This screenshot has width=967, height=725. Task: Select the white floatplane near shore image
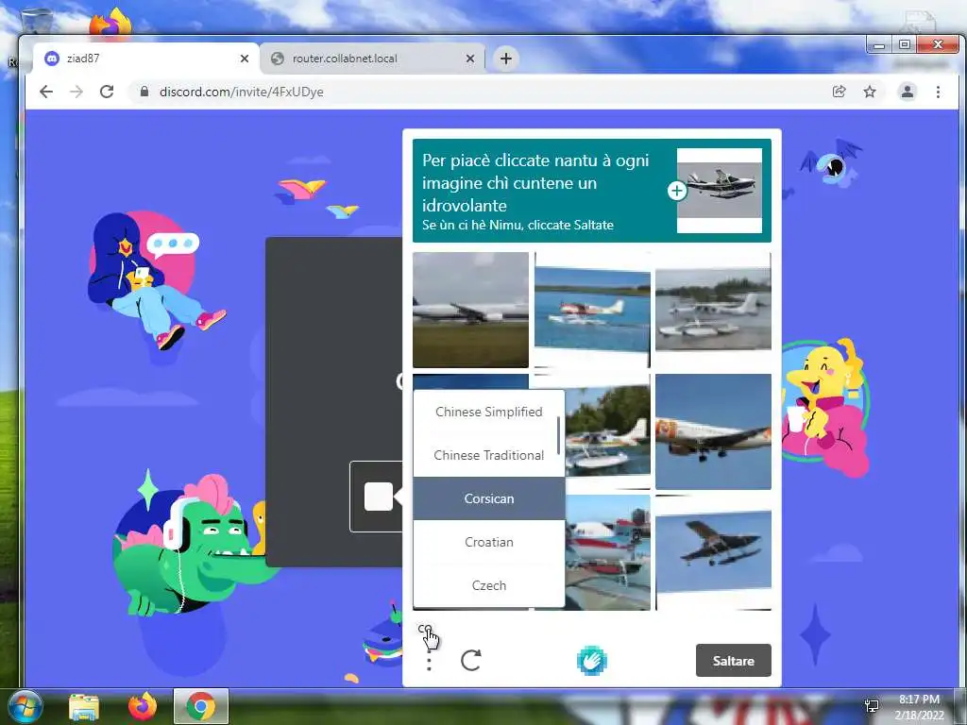pyautogui.click(x=713, y=310)
